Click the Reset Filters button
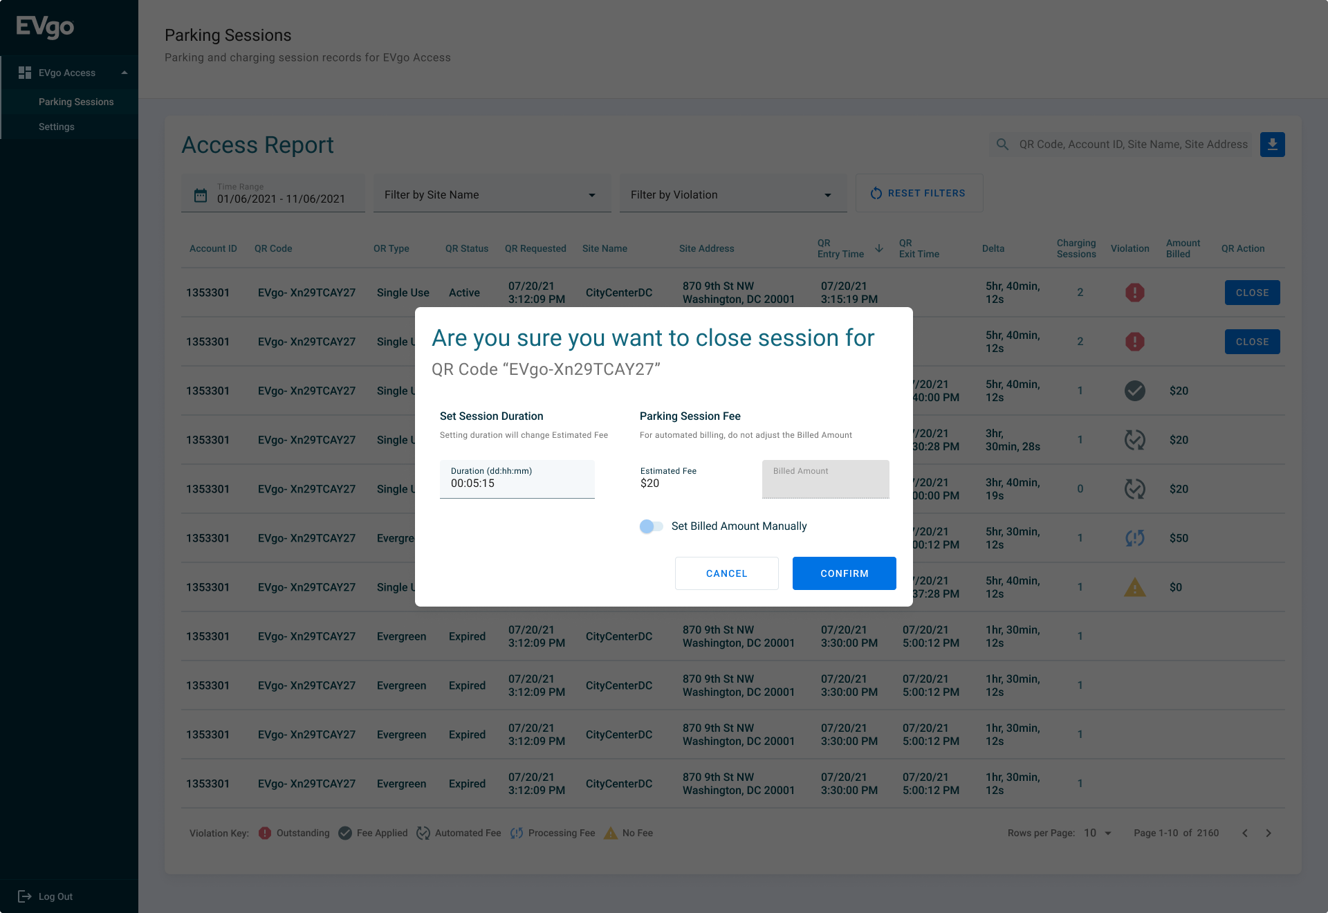The height and width of the screenshot is (913, 1328). coord(919,193)
